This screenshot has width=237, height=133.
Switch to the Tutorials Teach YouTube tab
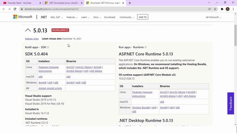click(x=21, y=3)
